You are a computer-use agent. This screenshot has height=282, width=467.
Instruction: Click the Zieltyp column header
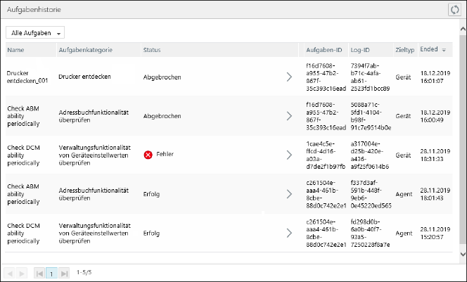tap(404, 50)
